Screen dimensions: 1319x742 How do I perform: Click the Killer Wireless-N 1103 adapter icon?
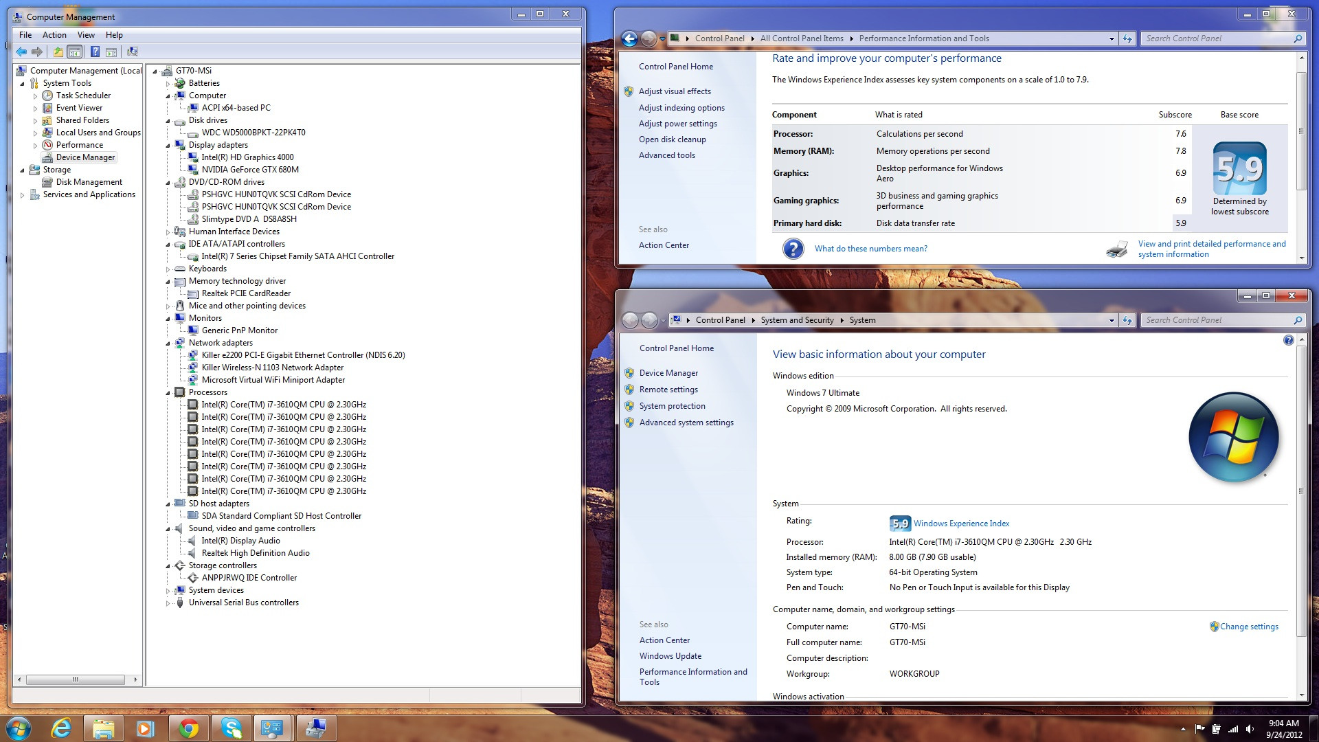click(193, 368)
